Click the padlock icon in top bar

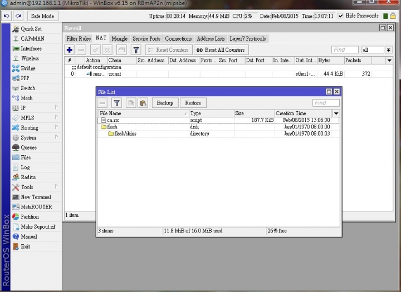(393, 16)
